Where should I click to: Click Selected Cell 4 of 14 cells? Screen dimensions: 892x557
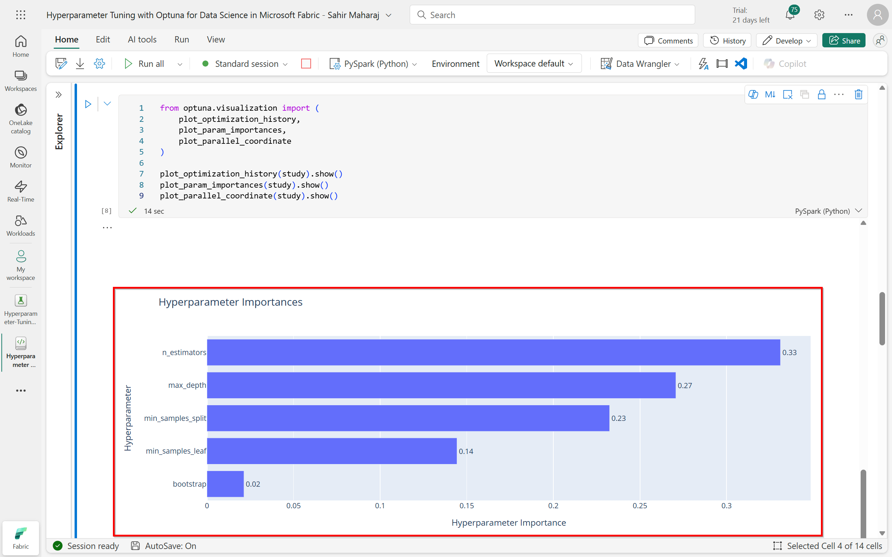pyautogui.click(x=828, y=546)
